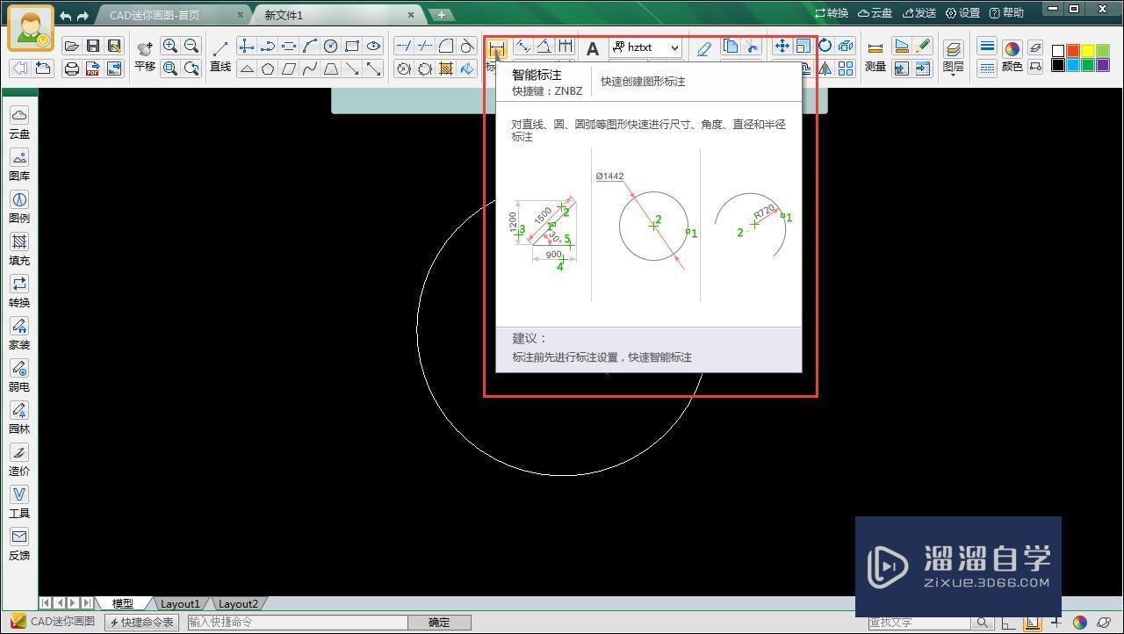This screenshot has width=1124, height=634.
Task: Click the undo arrow in title bar
Action: click(66, 16)
